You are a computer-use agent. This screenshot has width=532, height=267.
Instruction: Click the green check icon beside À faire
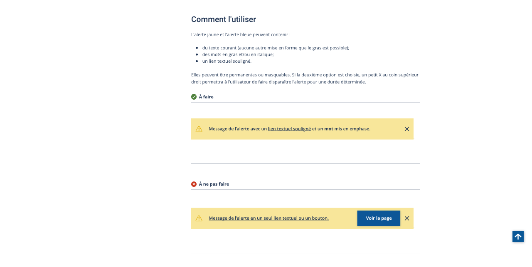point(194,97)
